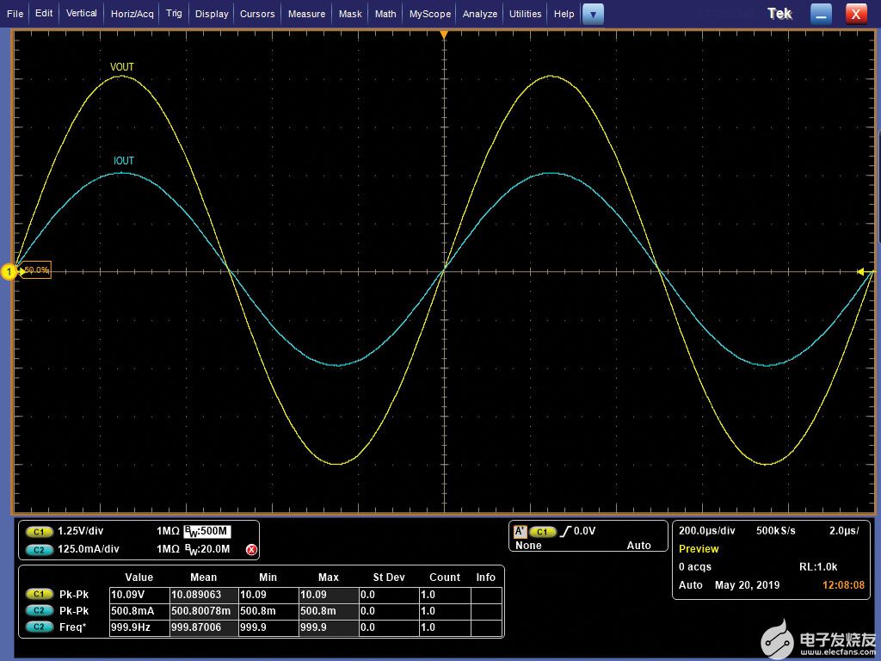This screenshot has height=661, width=881.
Task: Click the A trigger badge icon
Action: (x=521, y=531)
